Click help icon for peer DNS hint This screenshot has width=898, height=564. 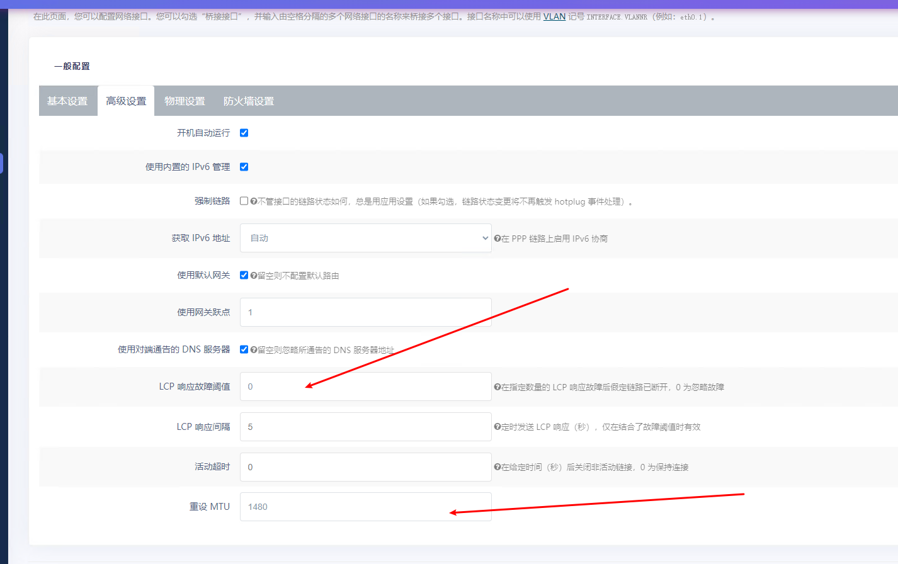click(254, 350)
